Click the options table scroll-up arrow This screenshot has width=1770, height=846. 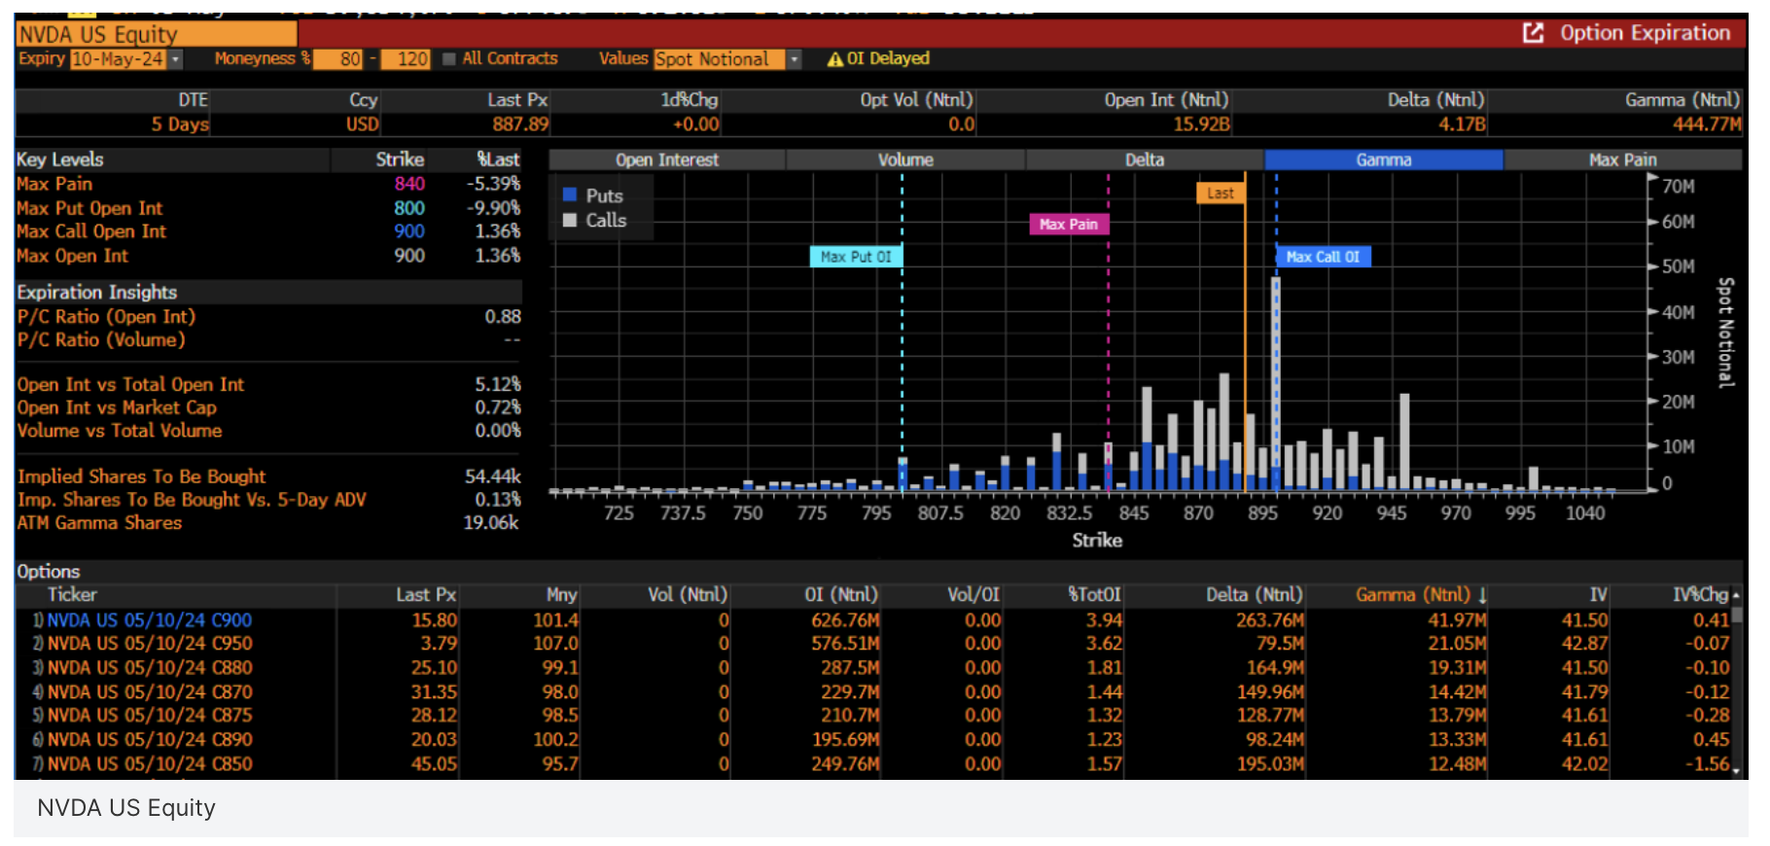pyautogui.click(x=1736, y=595)
